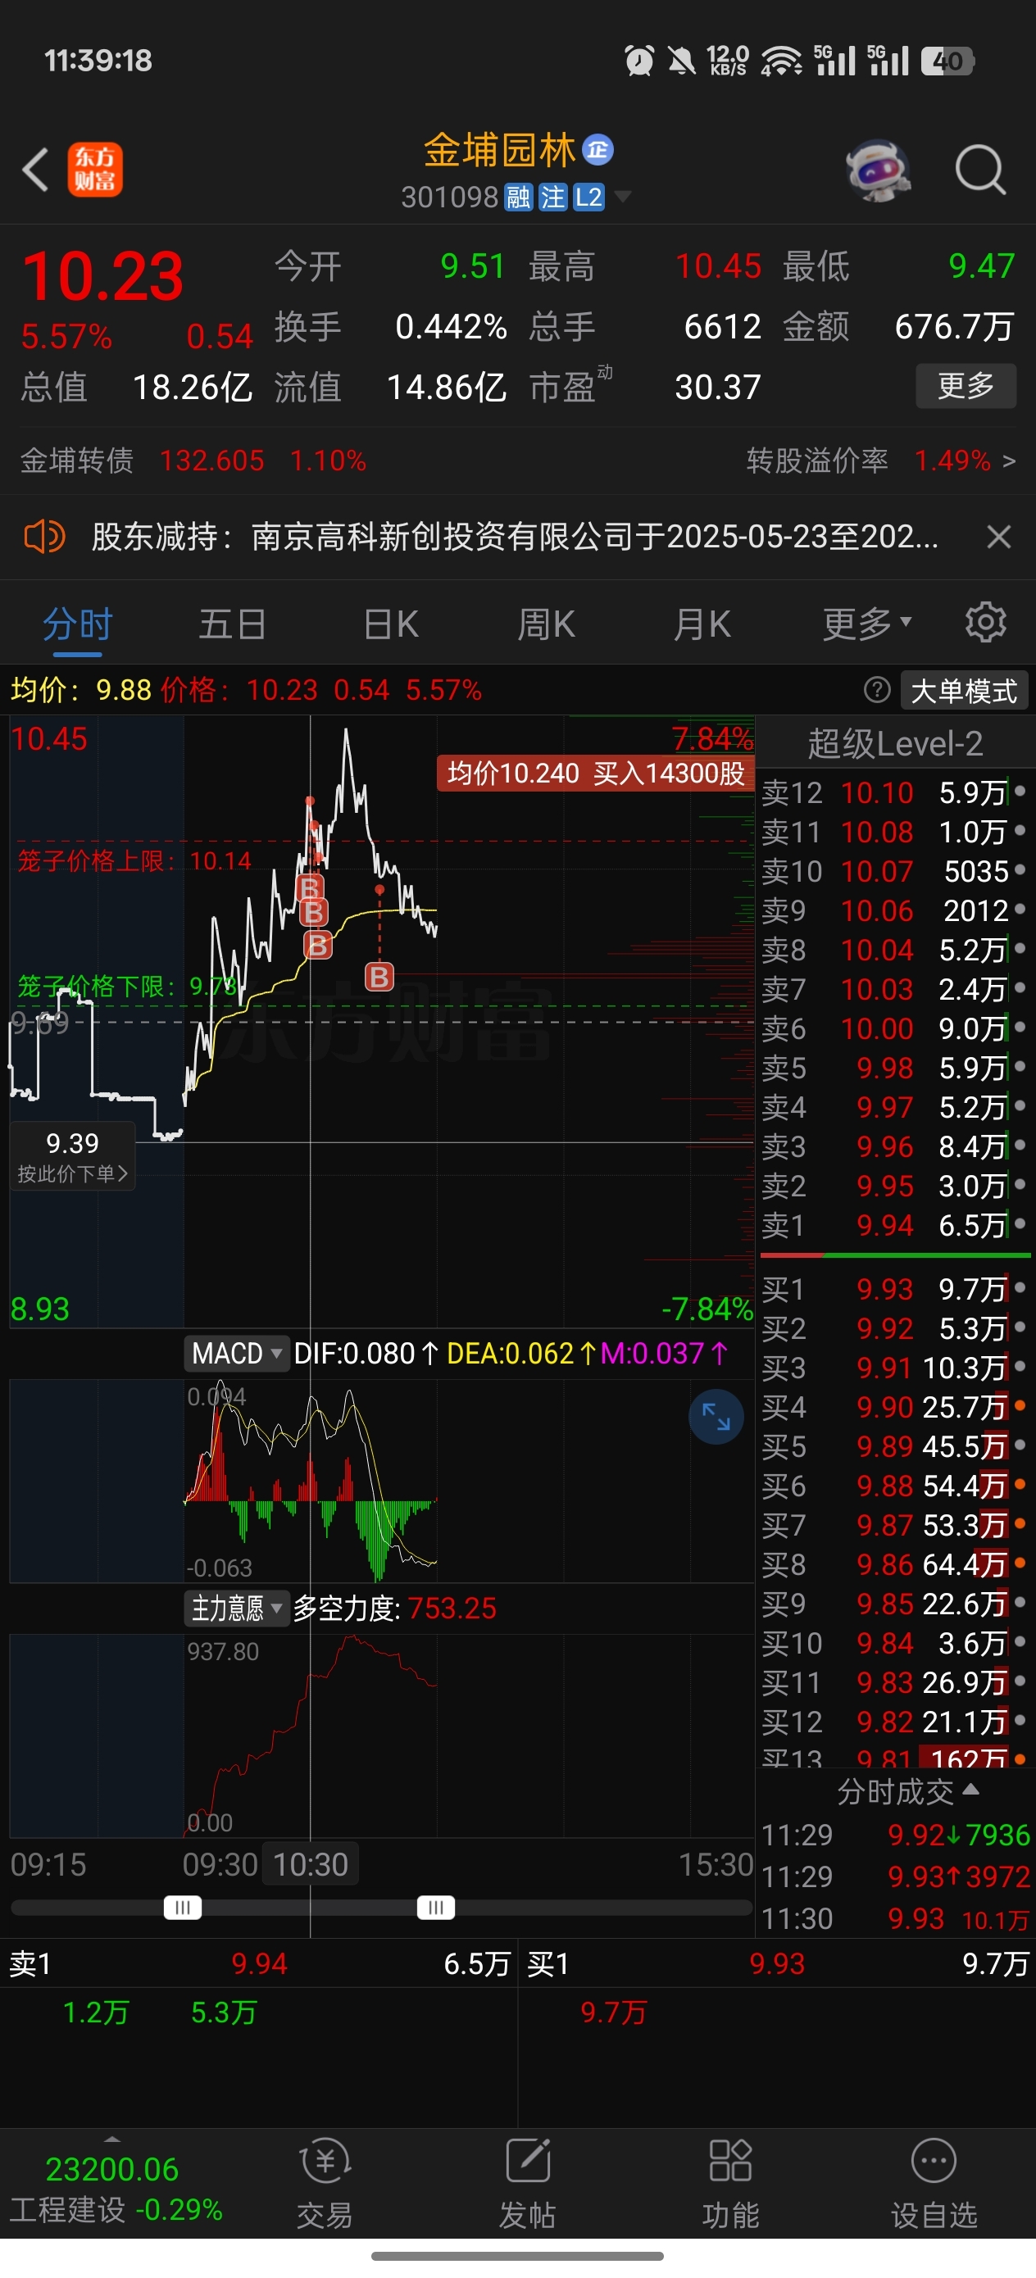This screenshot has height=2278, width=1036.
Task: Tap the fullscreen expand chart icon
Action: (716, 1417)
